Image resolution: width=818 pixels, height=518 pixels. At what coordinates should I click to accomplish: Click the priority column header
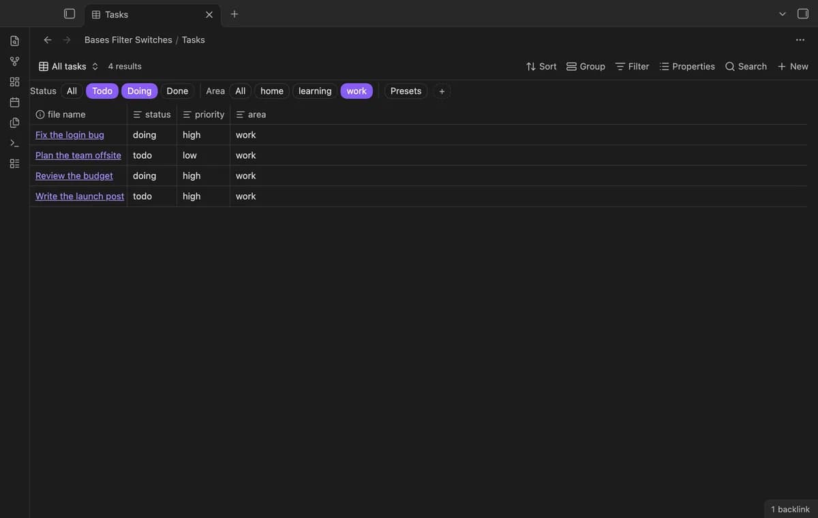[x=203, y=115]
